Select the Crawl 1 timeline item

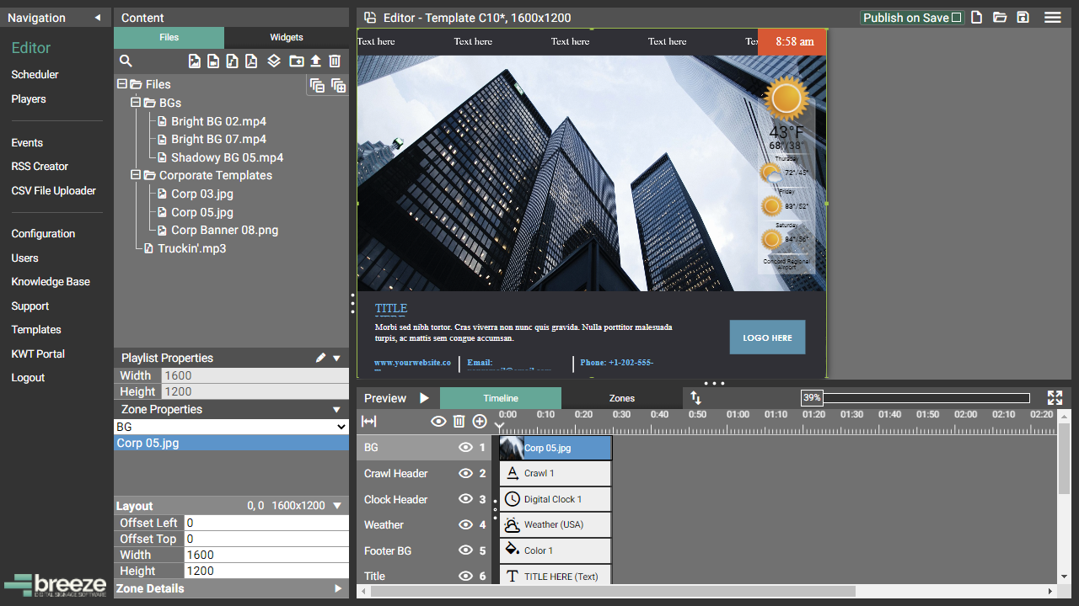coord(555,473)
